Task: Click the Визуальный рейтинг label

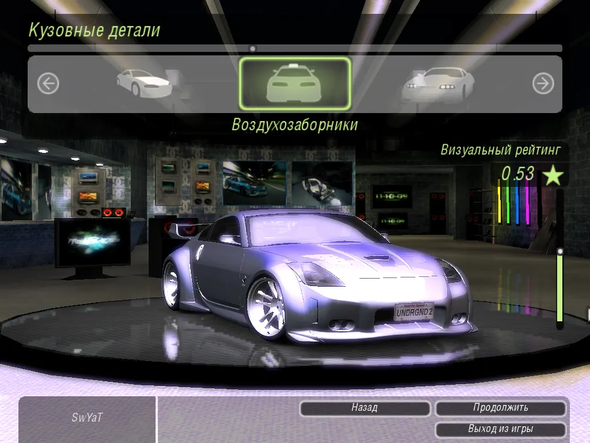Action: [x=501, y=150]
